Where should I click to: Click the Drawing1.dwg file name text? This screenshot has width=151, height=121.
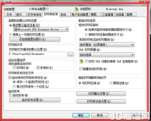pos(115,9)
